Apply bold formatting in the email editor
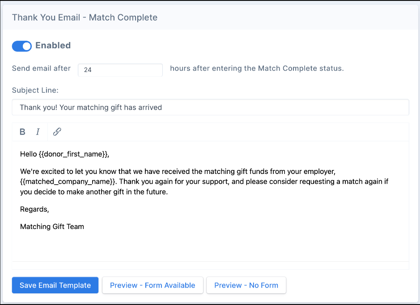This screenshot has width=420, height=305. click(x=22, y=131)
